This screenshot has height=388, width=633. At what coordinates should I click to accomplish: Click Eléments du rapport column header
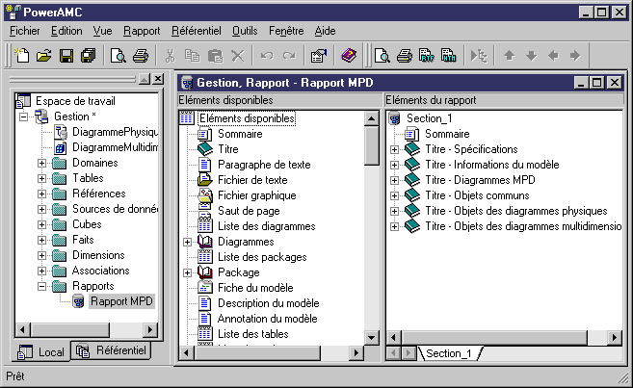pos(504,100)
